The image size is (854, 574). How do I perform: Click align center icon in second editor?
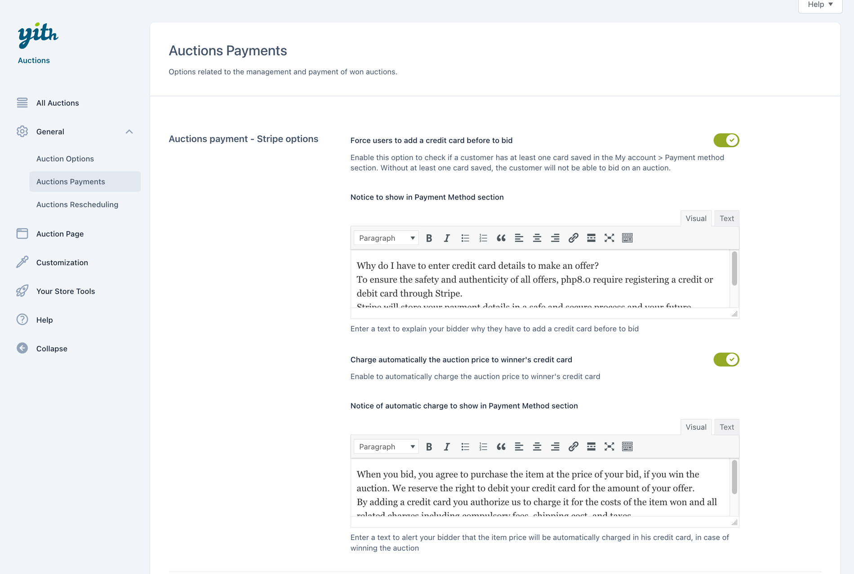[x=537, y=447]
